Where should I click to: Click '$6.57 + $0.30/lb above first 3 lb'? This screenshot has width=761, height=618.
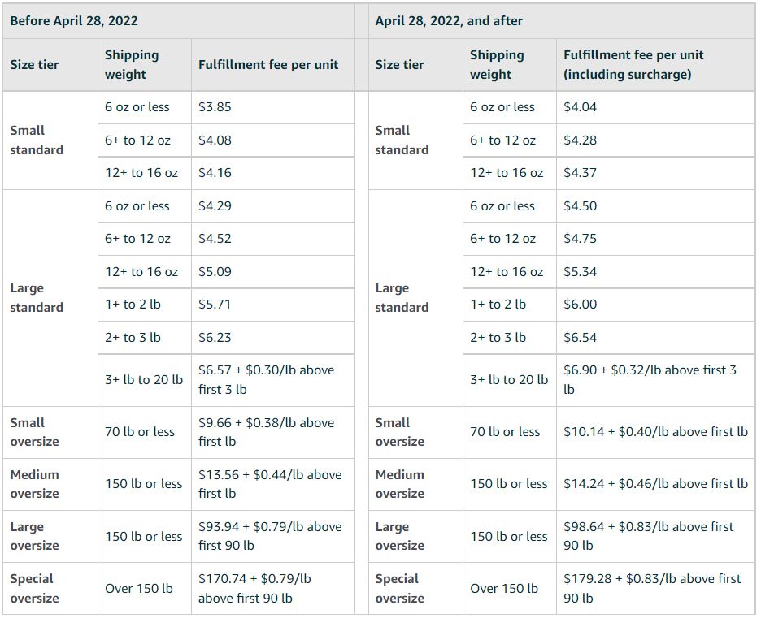point(266,379)
